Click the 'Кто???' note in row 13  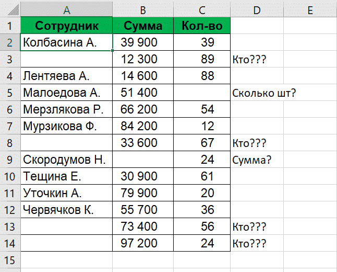point(249,227)
